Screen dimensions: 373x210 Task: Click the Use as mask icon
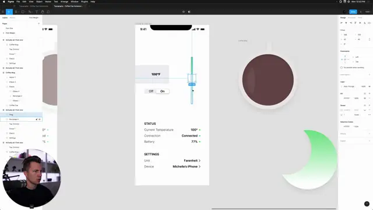coord(189,12)
